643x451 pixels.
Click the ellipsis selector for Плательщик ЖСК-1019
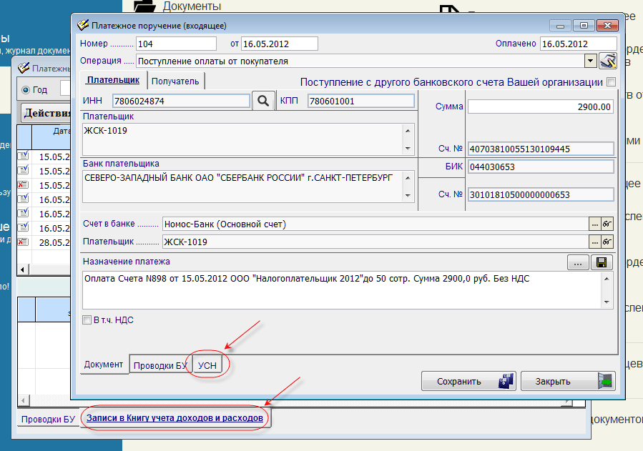595,242
